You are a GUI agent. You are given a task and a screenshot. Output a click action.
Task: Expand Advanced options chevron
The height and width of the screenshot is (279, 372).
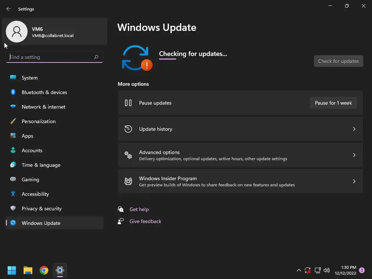point(354,155)
